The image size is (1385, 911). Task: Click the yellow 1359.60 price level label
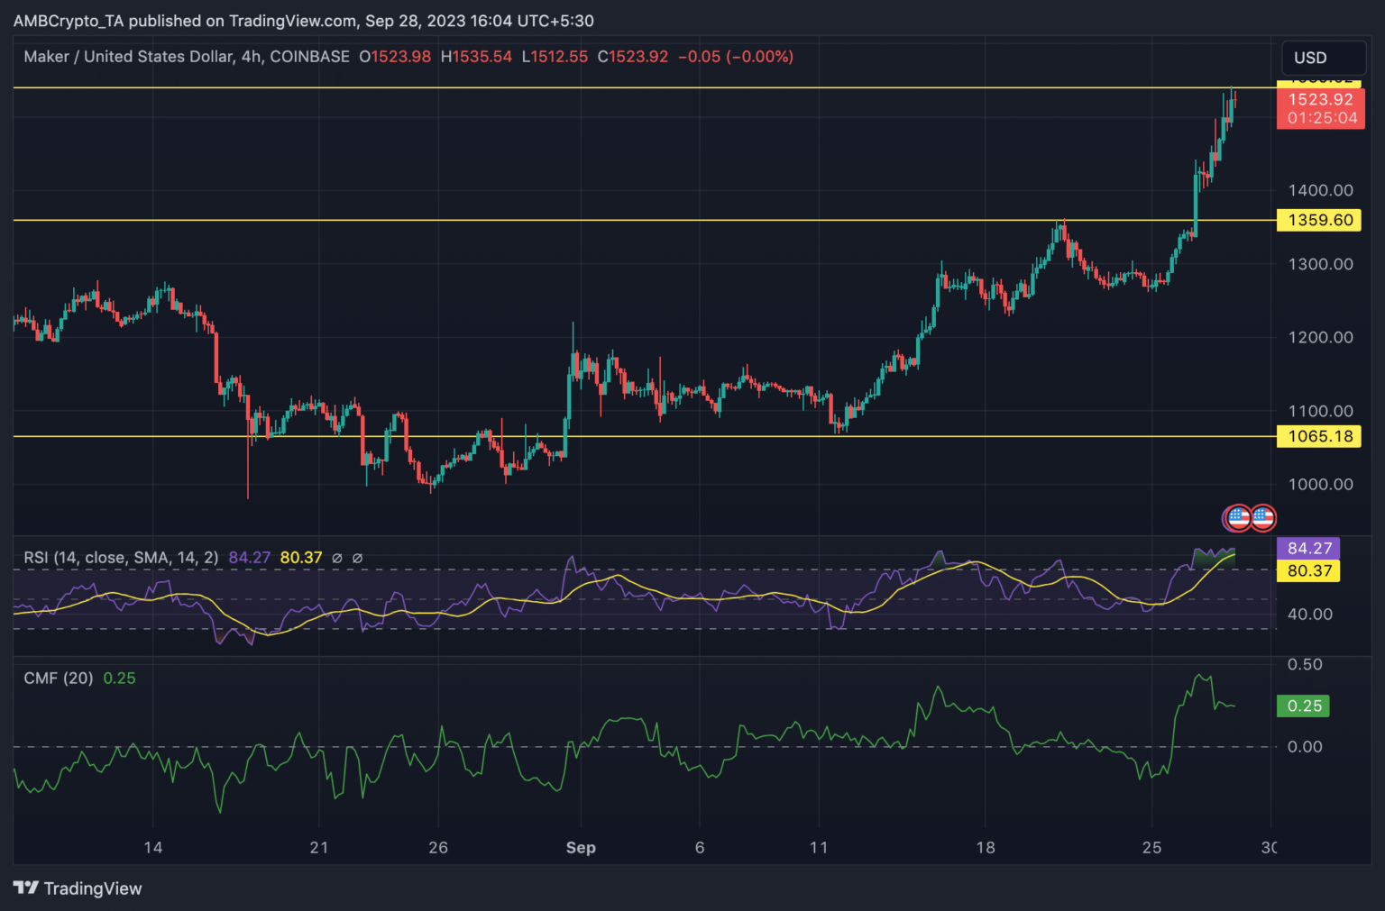1320,220
